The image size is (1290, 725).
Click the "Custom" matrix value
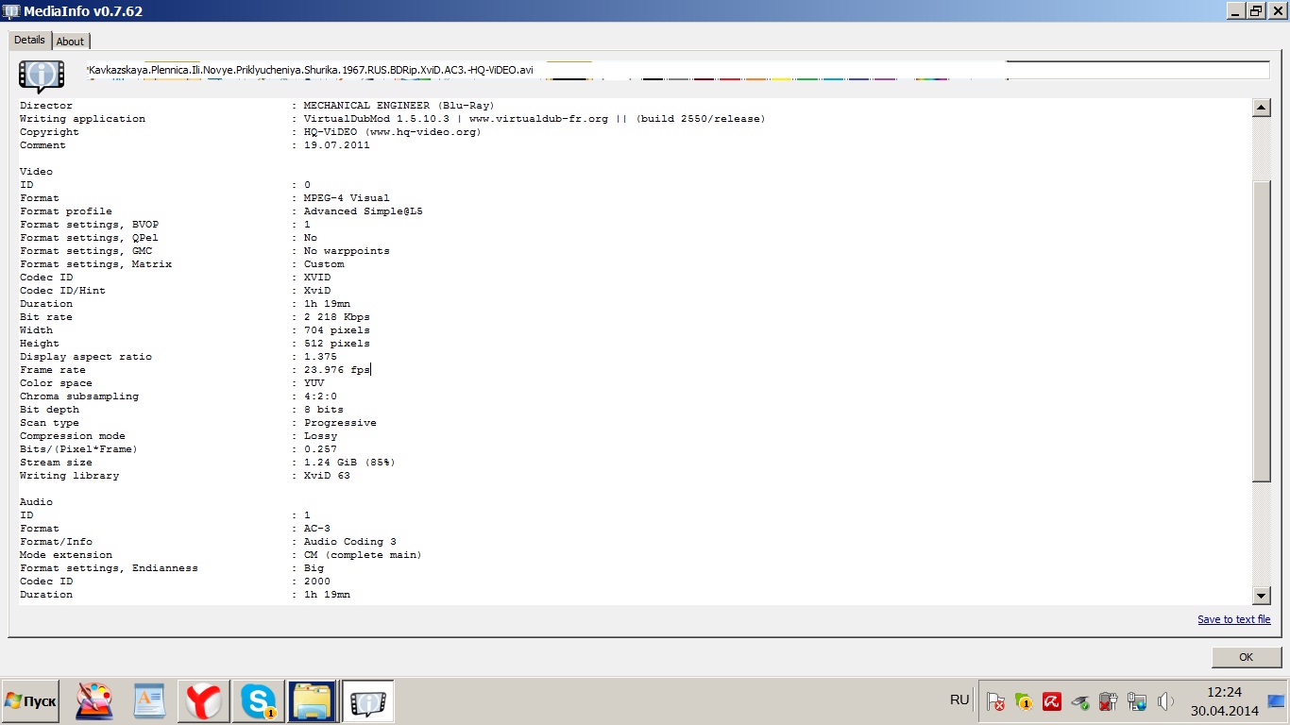pos(323,264)
